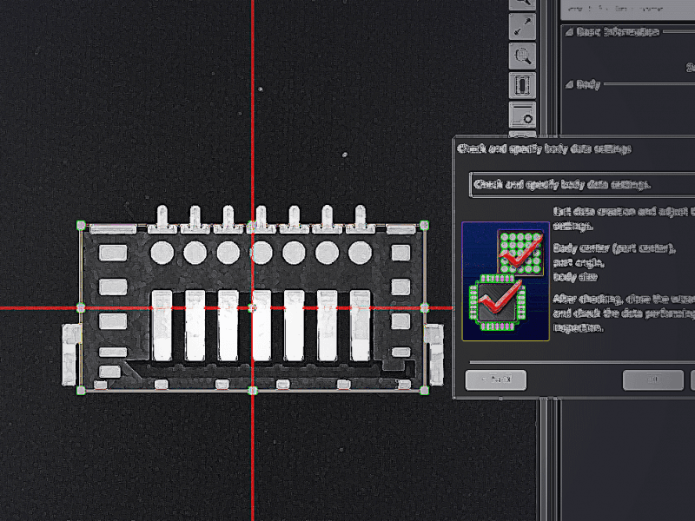Viewport: 695px width, 521px height.
Task: Click the 'Body center (part center)' text
Action: (614, 248)
